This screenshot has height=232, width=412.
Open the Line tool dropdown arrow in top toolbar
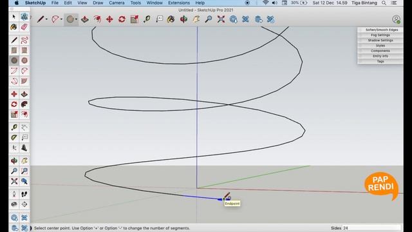click(x=46, y=19)
